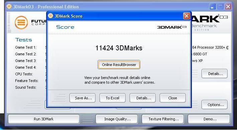
Task: Click the Tests heading
Action: tap(24, 40)
